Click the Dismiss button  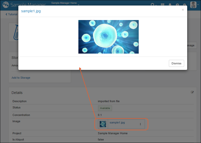176,63
